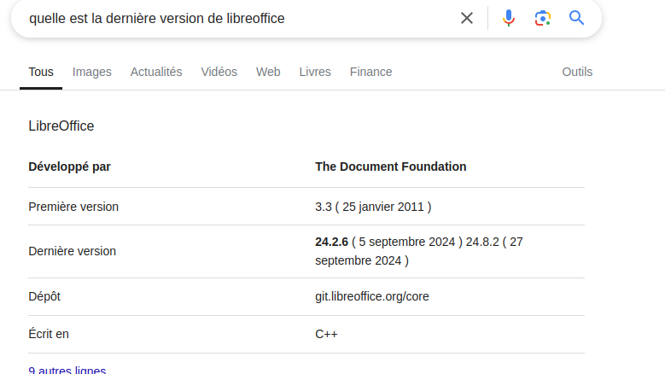This screenshot has width=665, height=374.
Task: Start a voice search with the microphone
Action: point(509,18)
